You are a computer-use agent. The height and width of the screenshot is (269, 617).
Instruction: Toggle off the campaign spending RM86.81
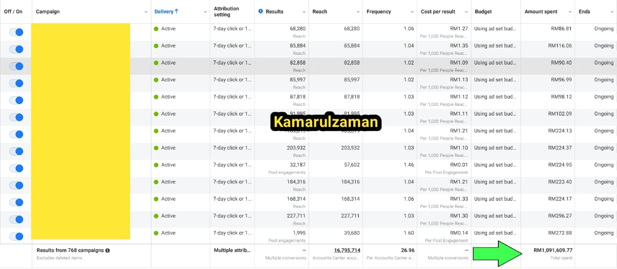point(16,32)
